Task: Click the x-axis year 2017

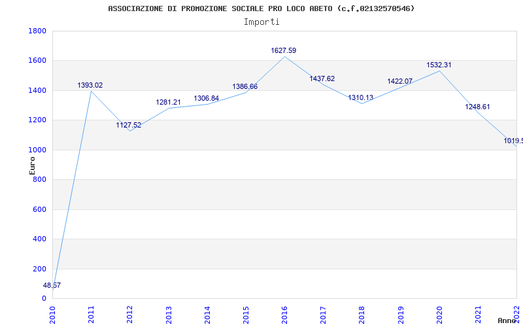Action: point(323,315)
